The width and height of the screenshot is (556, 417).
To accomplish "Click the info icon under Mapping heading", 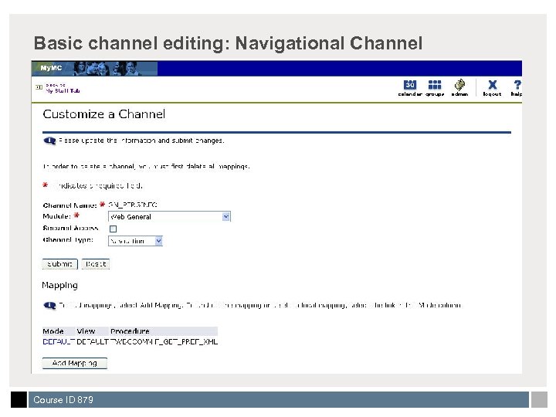I will click(49, 305).
